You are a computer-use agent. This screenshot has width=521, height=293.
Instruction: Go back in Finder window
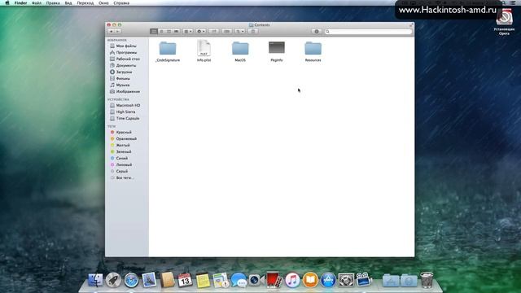[112, 31]
